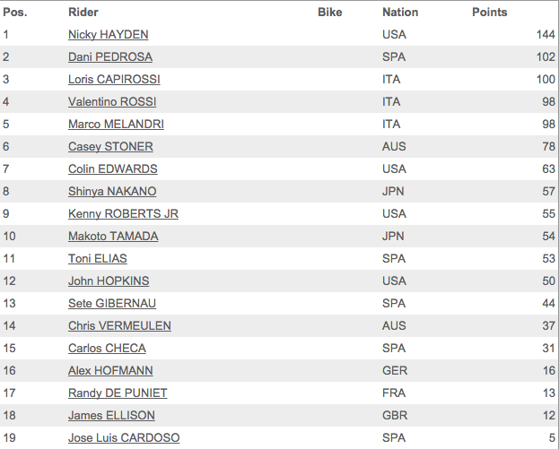Open Toni ELIAS rider page
Screen dimensions: 559x449
click(x=97, y=259)
